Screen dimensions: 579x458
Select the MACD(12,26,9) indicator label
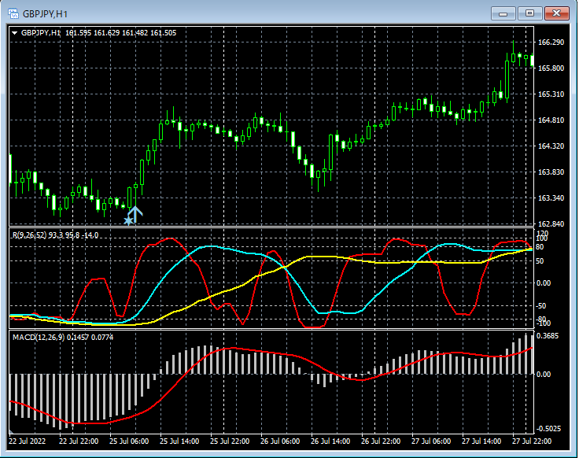pyautogui.click(x=61, y=337)
